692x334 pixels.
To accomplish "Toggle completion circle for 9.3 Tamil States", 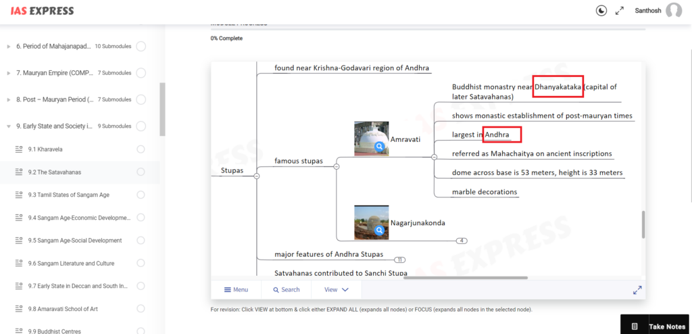I will click(141, 195).
